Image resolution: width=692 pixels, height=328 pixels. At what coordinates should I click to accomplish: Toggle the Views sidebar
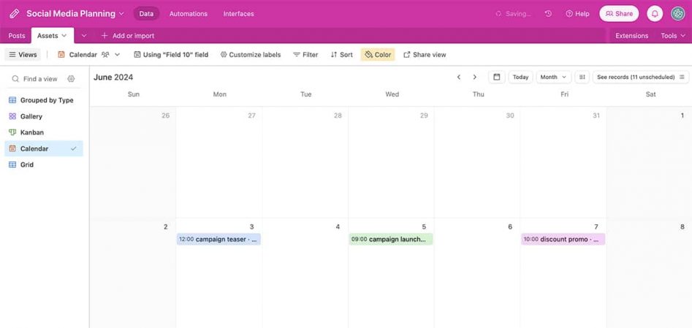(x=23, y=55)
